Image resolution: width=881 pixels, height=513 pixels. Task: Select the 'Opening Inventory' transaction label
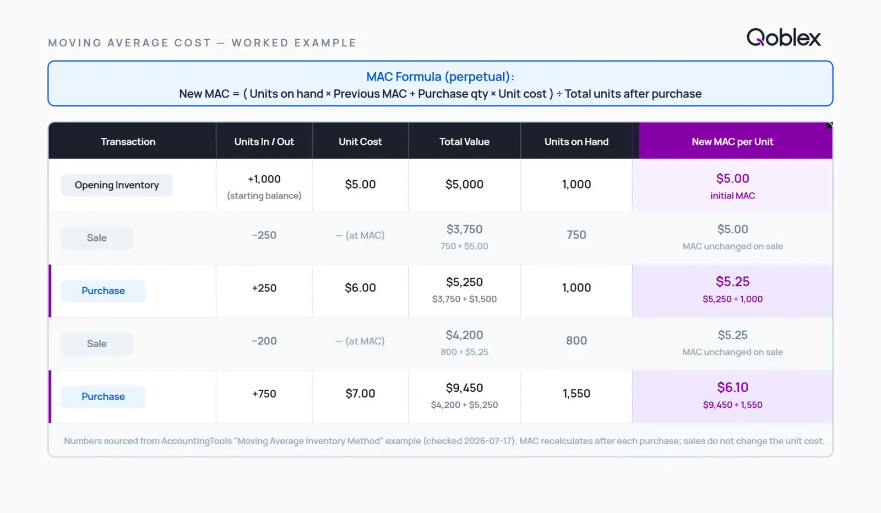pyautogui.click(x=117, y=185)
